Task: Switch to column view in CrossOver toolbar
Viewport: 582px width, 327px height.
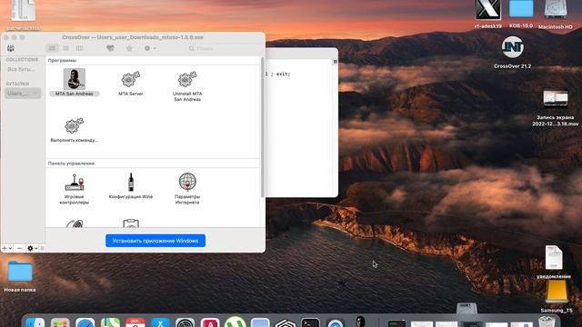Action: coord(79,48)
